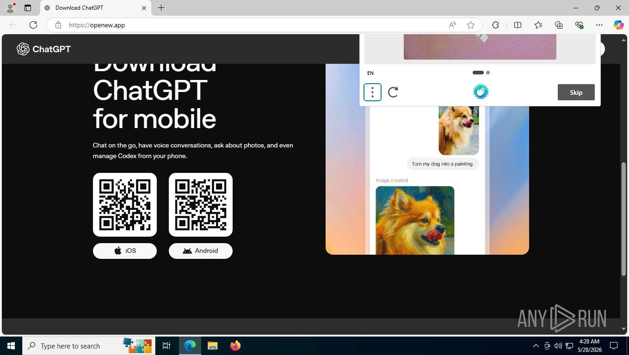The width and height of the screenshot is (629, 355).
Task: Open the Windows Start menu
Action: (11, 346)
